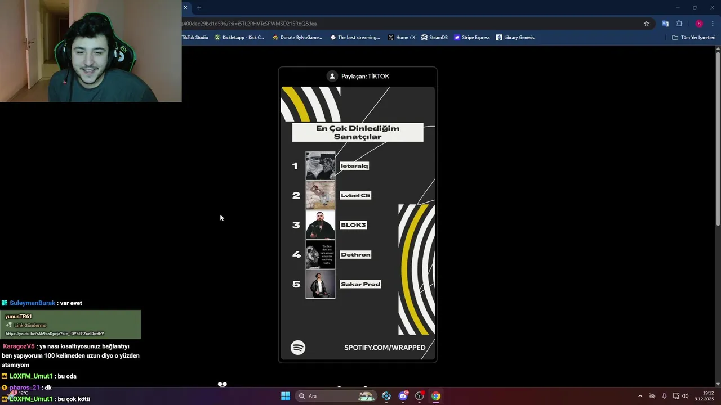Click the Spotify logo on the card
The height and width of the screenshot is (405, 721).
[298, 348]
